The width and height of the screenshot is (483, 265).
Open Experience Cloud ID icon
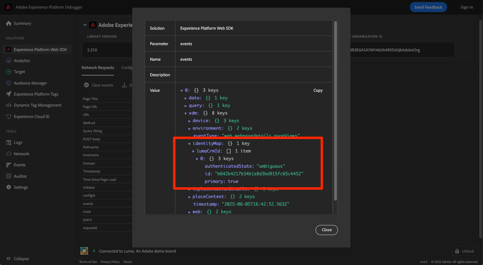[x=9, y=117]
